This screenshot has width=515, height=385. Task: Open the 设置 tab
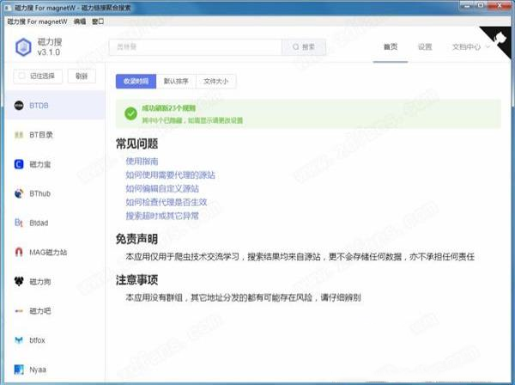(425, 47)
